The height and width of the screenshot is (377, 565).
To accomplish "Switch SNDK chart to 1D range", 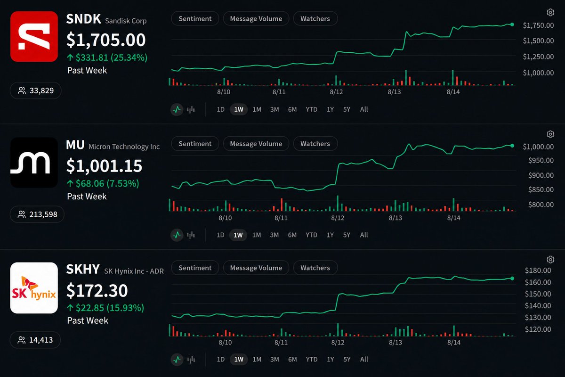I will coord(220,109).
